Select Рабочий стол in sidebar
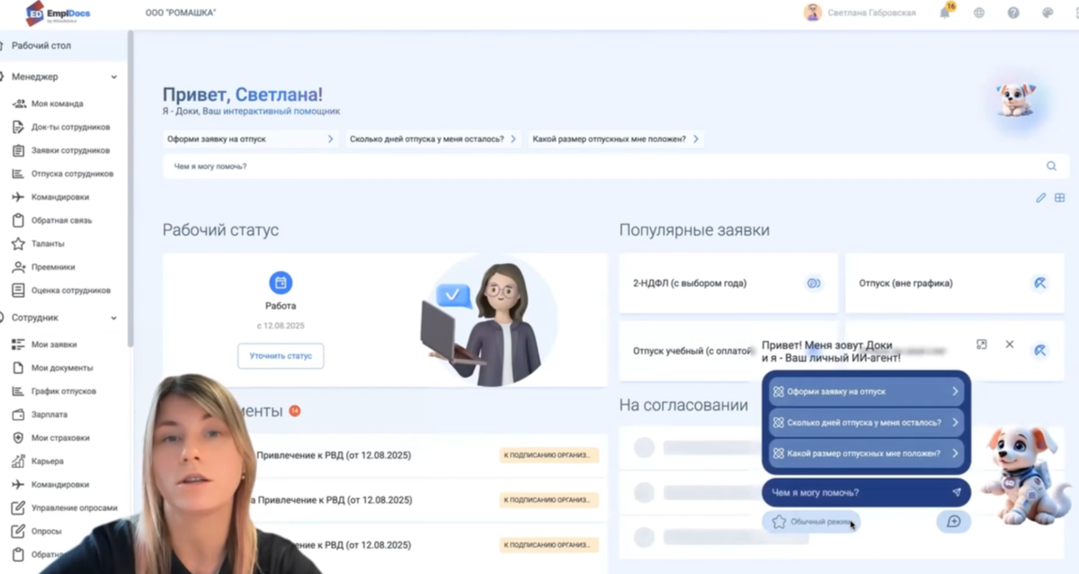 pos(63,45)
